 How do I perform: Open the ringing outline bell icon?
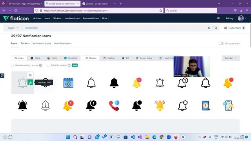pos(160,83)
